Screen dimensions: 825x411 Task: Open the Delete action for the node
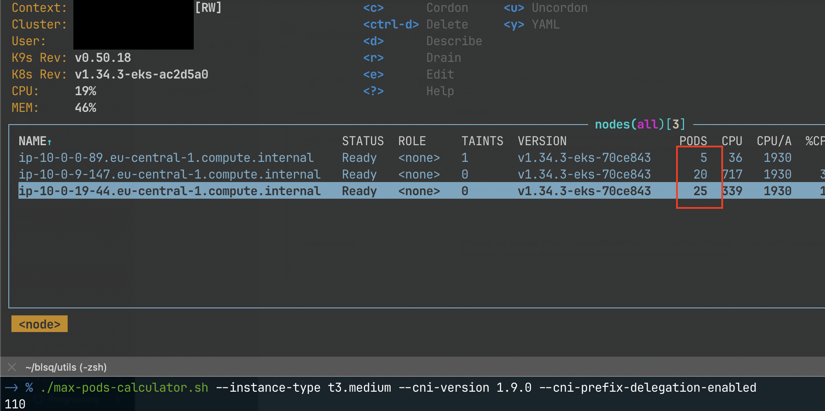tap(390, 24)
